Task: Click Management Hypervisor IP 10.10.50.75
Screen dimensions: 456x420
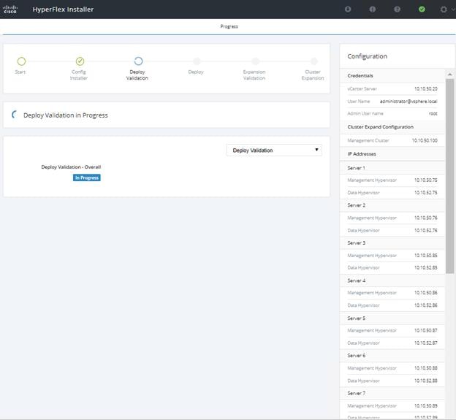Action: 426,180
